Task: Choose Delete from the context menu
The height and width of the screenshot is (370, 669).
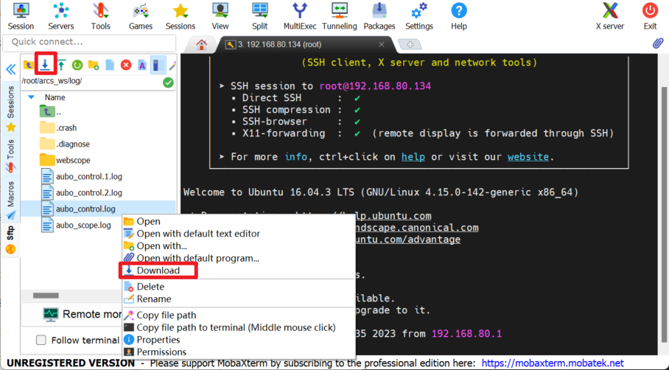Action: [239, 287]
